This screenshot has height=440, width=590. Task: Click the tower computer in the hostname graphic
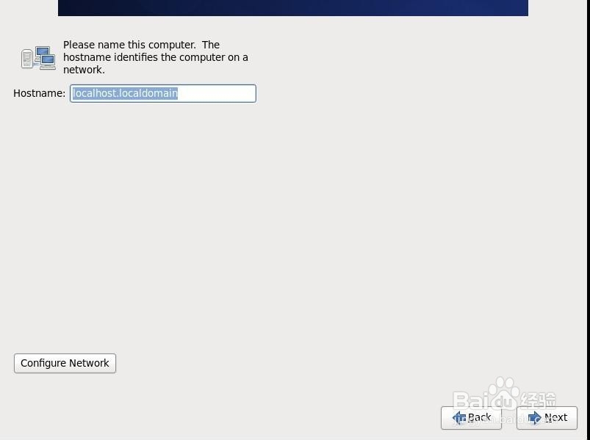28,57
